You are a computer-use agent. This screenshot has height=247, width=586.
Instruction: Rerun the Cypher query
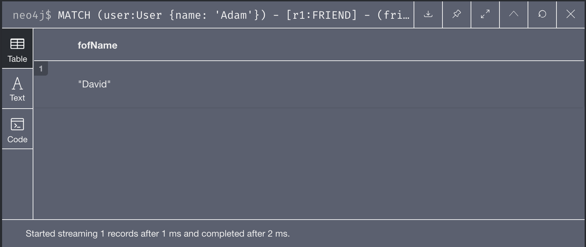coord(542,14)
